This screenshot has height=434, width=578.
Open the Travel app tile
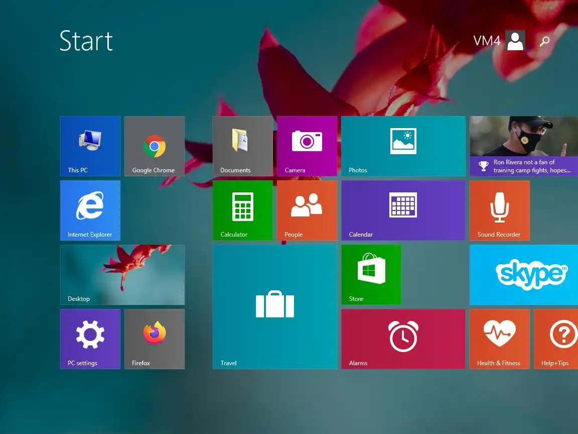coord(275,307)
